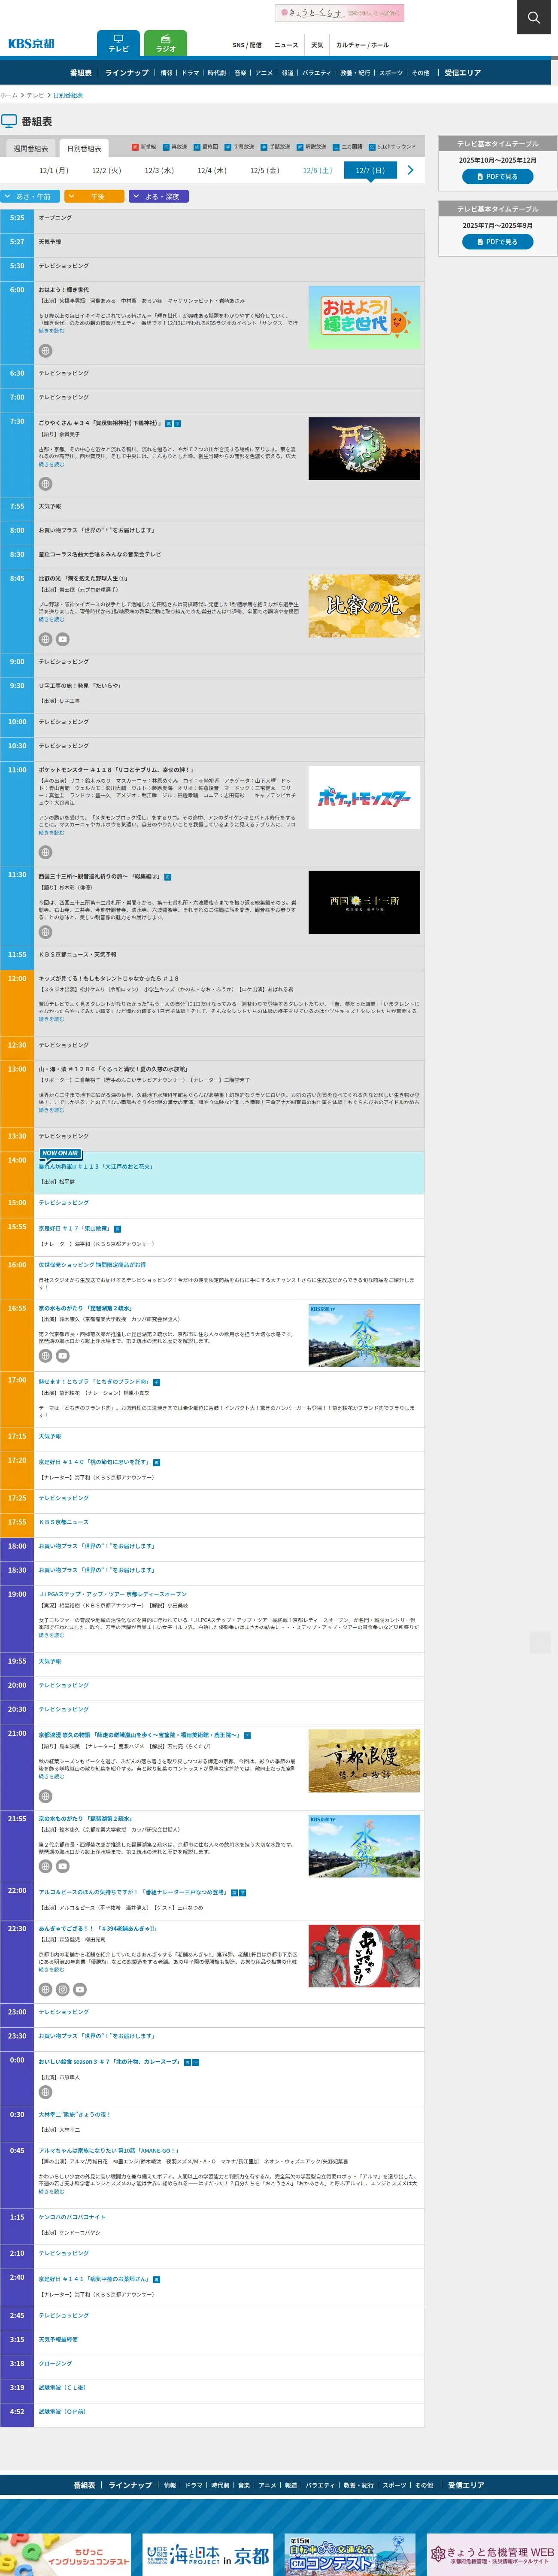Screen dimensions: 558x2576
Task: Open アニメ in the top navigation bar
Action: click(264, 73)
